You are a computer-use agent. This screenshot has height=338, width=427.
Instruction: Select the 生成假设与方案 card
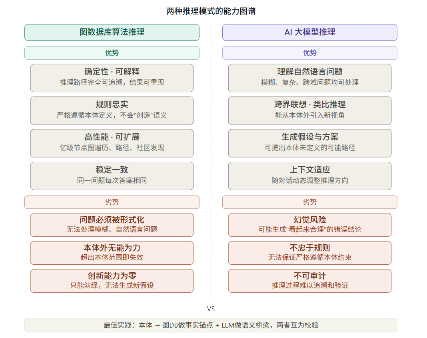point(309,143)
